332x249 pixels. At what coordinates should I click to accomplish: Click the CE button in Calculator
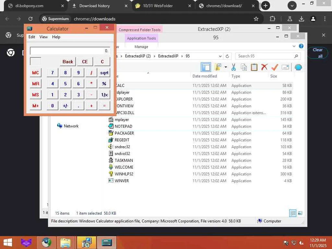click(x=85, y=62)
